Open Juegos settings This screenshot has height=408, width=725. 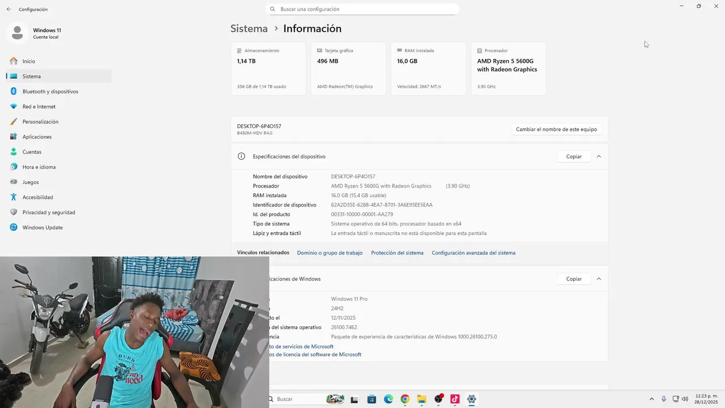click(59, 182)
